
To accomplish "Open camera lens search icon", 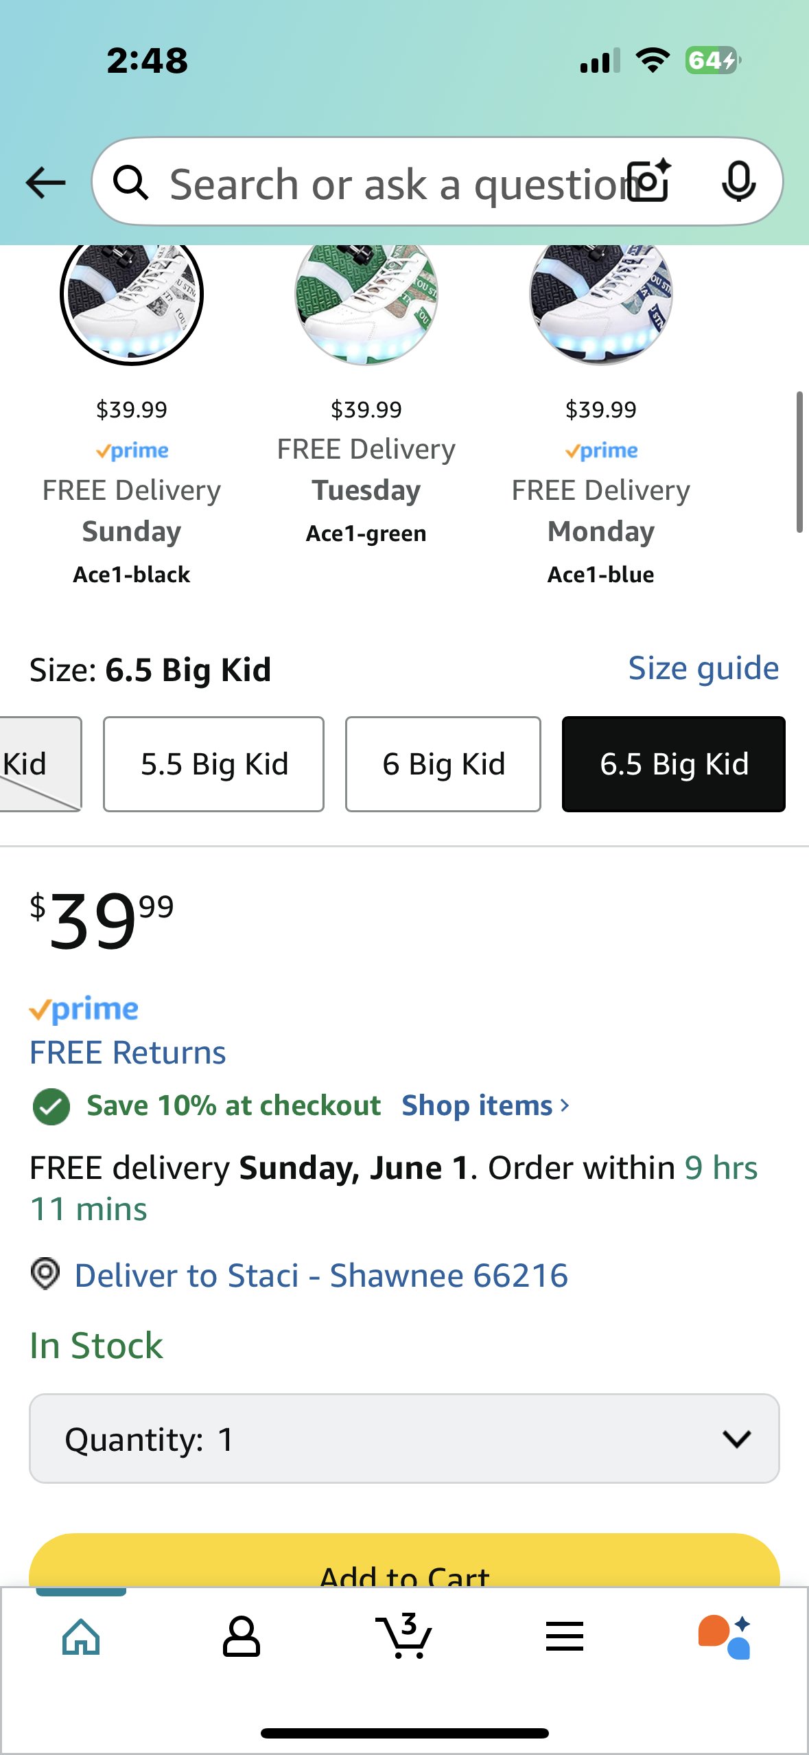I will [x=649, y=181].
